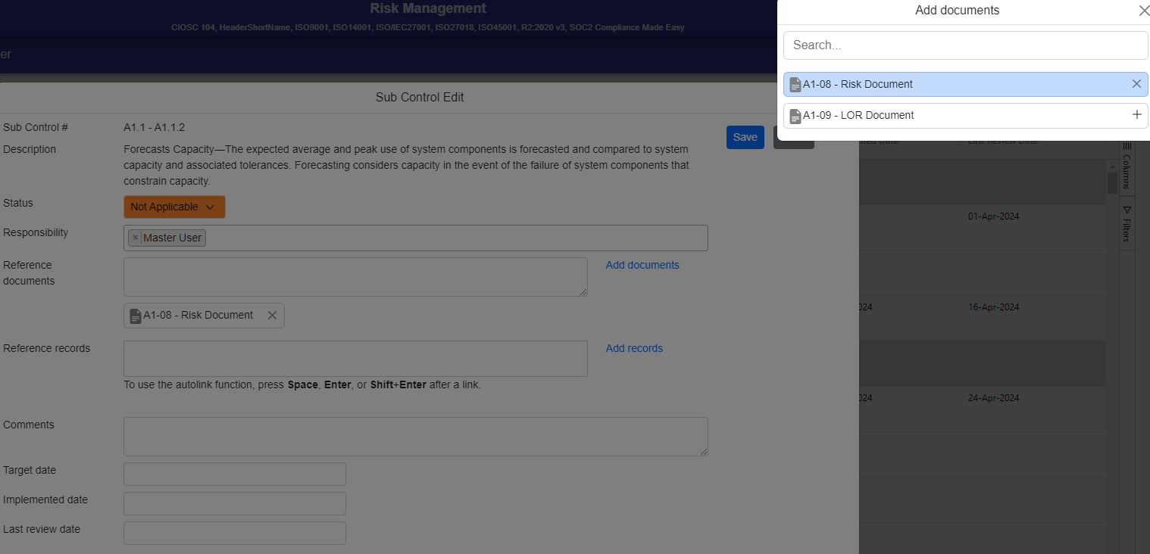Remove A1-08 Risk Document from selection list
The image size is (1150, 554).
[x=1136, y=84]
